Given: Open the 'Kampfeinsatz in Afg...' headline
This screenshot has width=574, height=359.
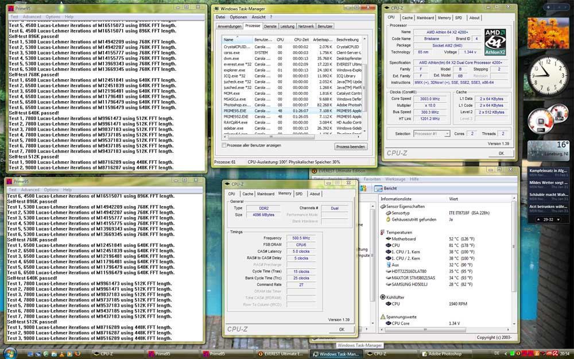Looking at the screenshot, I should 548,171.
